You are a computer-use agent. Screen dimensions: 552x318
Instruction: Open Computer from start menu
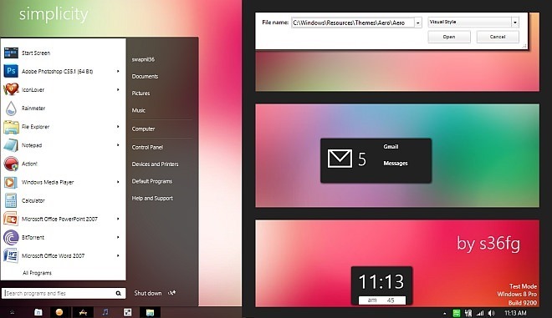[143, 129]
